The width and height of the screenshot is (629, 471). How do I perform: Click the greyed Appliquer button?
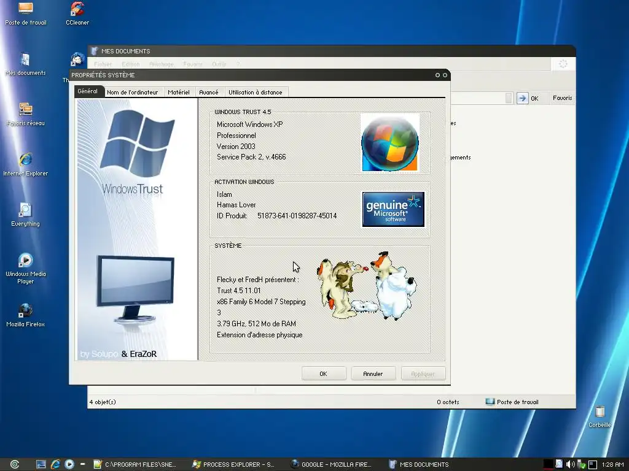click(x=423, y=373)
